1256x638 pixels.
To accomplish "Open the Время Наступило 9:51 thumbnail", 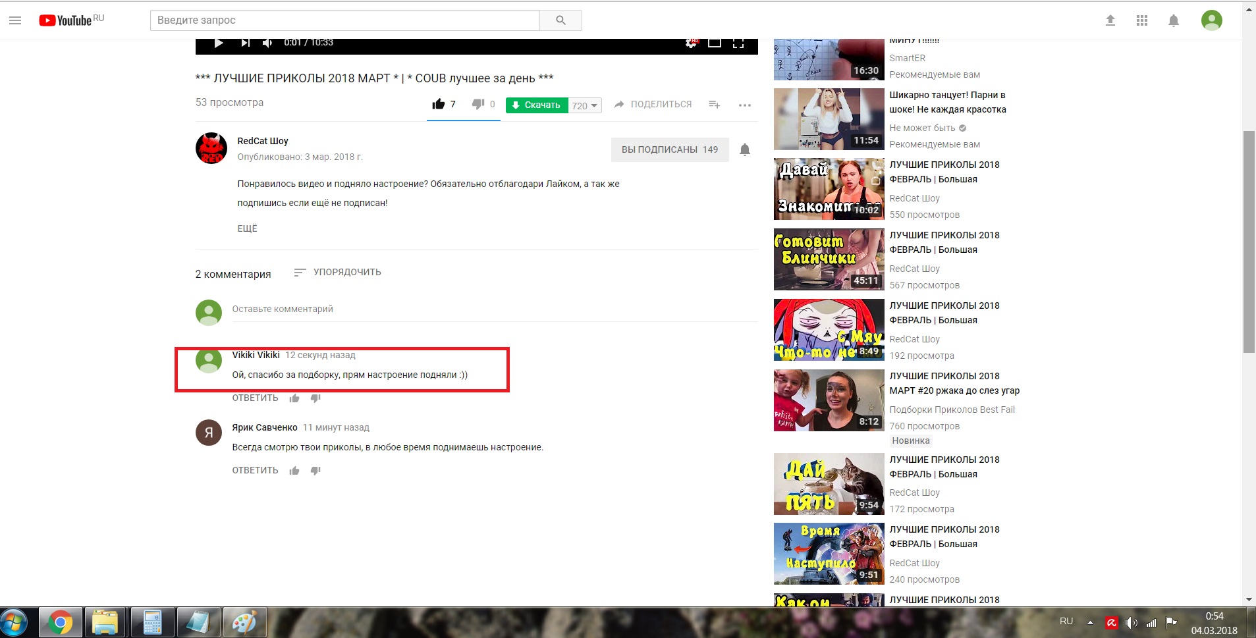I will pos(829,554).
